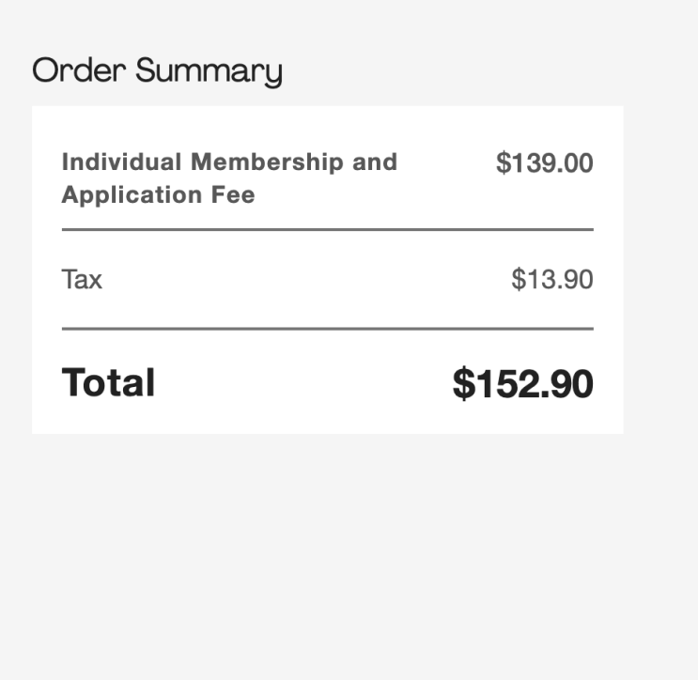Select the Individual Membership and Application Fee label
This screenshot has height=680, width=698.
[229, 178]
